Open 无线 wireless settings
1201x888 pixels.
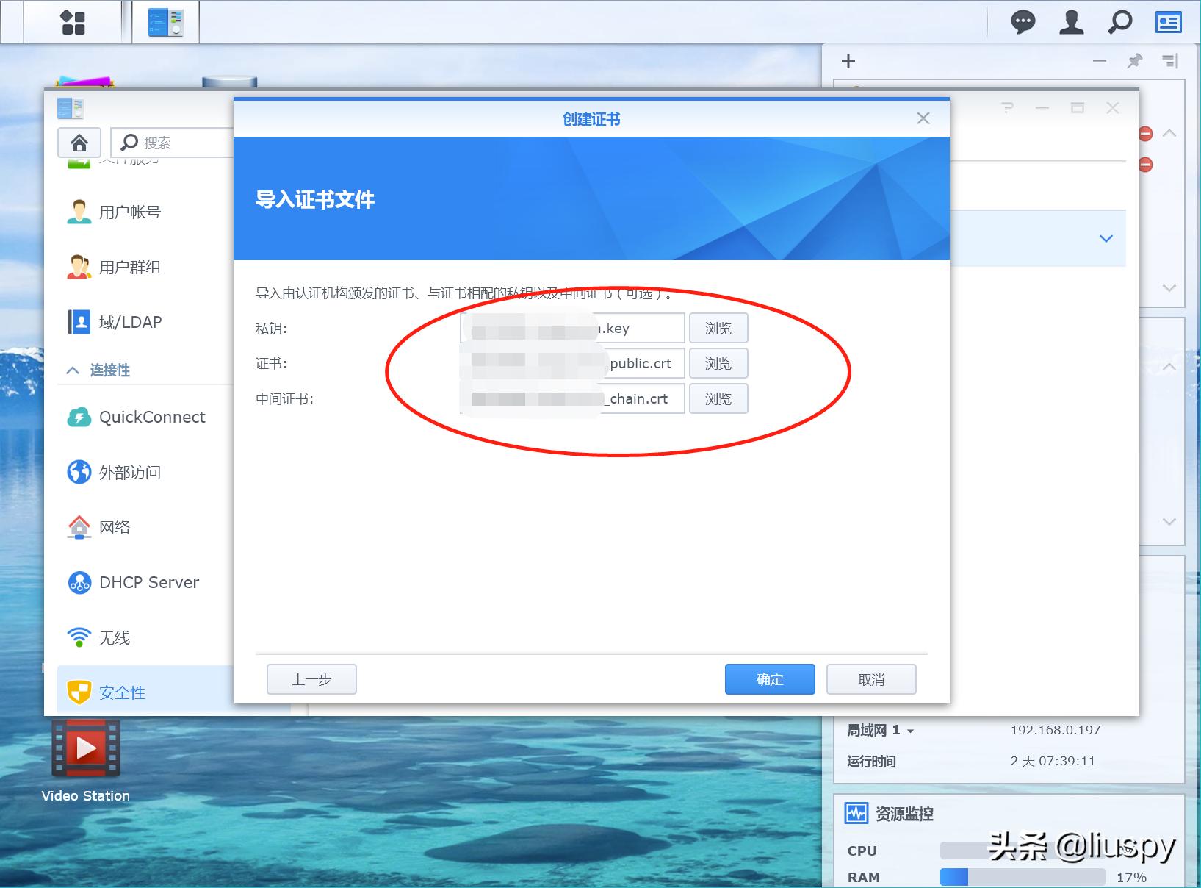coord(114,637)
